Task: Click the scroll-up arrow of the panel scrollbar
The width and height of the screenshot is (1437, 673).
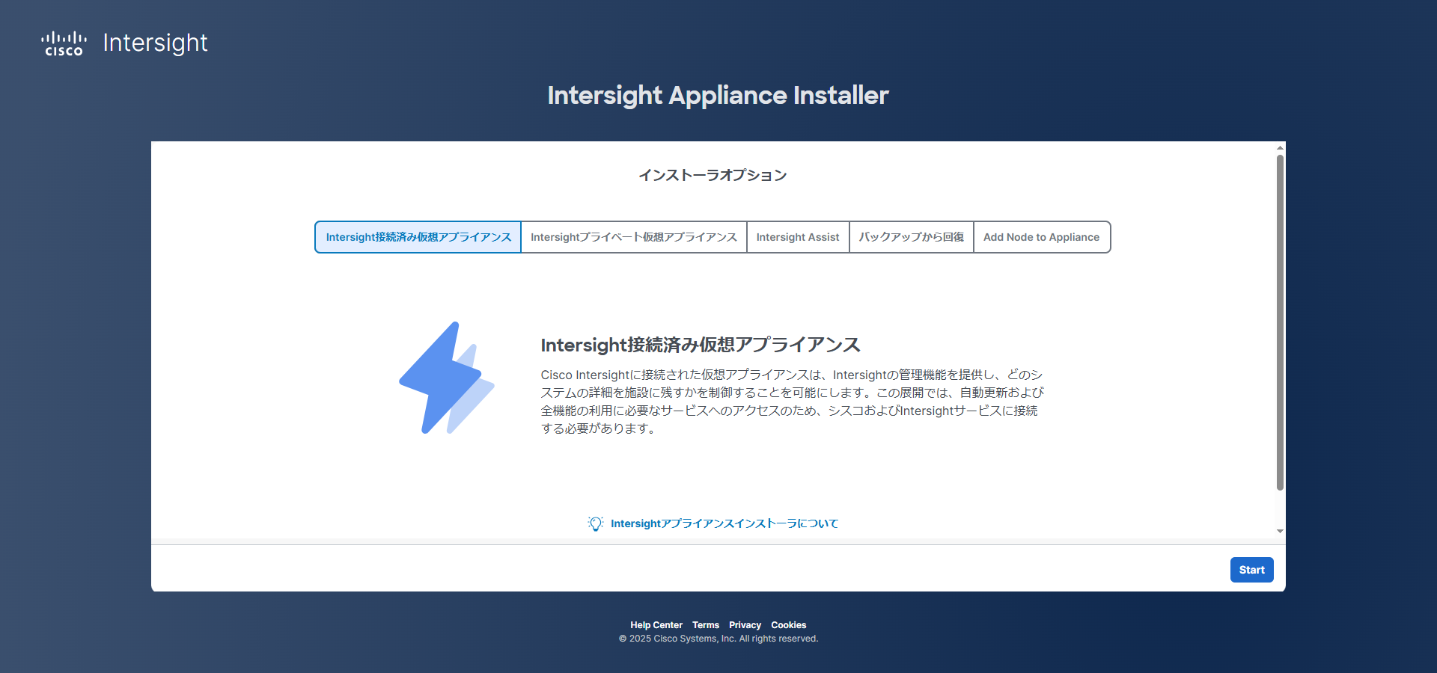Action: tap(1280, 148)
